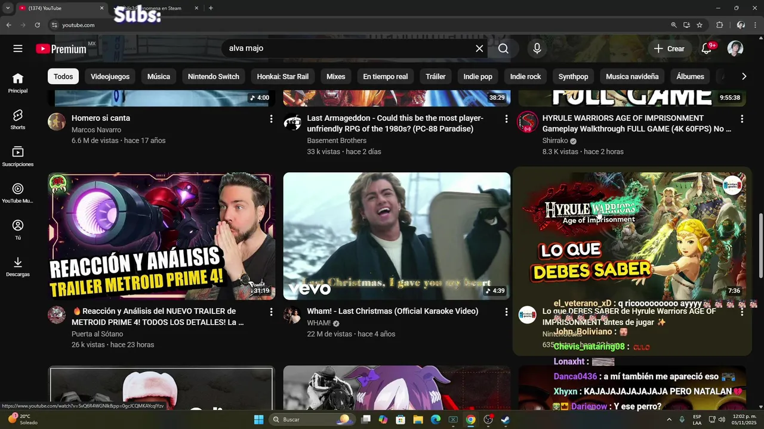Open Chrome extensions puzzle icon
Image resolution: width=764 pixels, height=429 pixels.
click(x=719, y=25)
